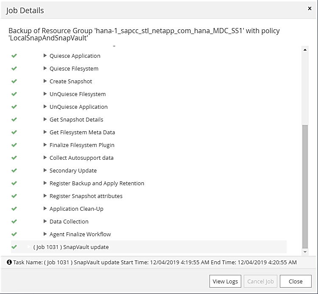Click the green checkmark beside Quiesce Application
318x294 pixels.
[14, 56]
